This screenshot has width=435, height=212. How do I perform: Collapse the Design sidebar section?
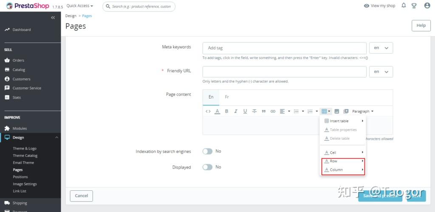click(x=56, y=138)
